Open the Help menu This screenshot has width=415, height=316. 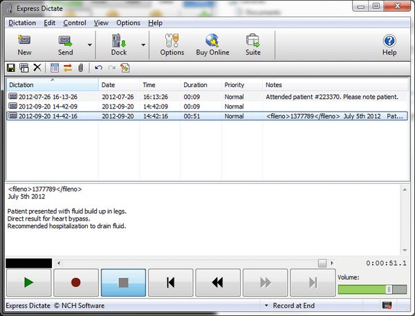pos(155,23)
